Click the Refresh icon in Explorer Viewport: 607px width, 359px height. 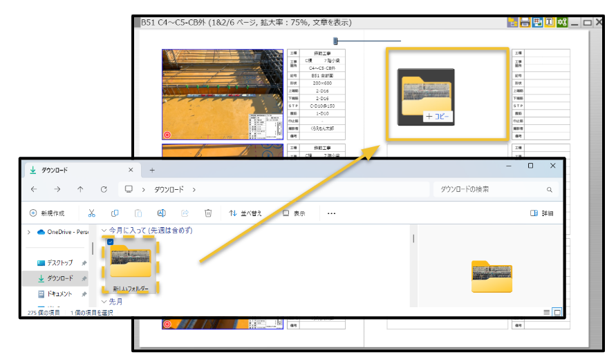pyautogui.click(x=104, y=189)
